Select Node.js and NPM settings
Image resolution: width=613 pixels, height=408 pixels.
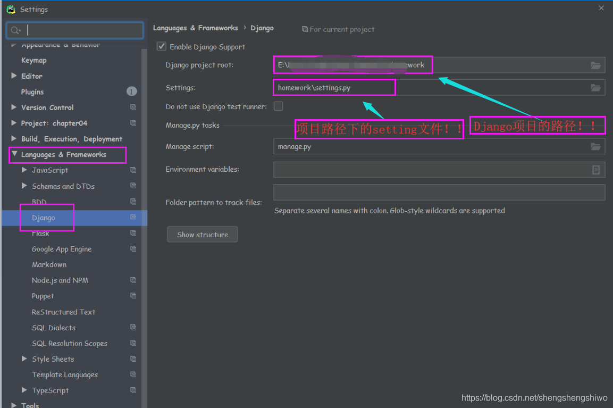[x=60, y=280]
